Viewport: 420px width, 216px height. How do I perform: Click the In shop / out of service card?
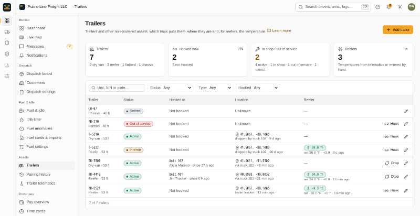(291, 60)
